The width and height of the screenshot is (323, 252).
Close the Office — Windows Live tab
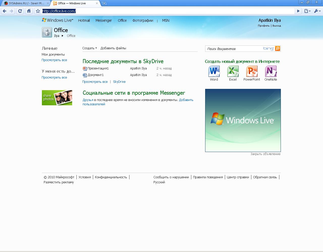coord(97,3)
